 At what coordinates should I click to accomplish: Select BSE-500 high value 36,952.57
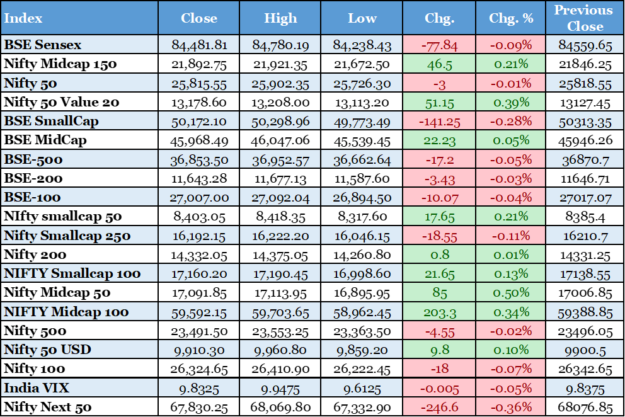coord(280,160)
